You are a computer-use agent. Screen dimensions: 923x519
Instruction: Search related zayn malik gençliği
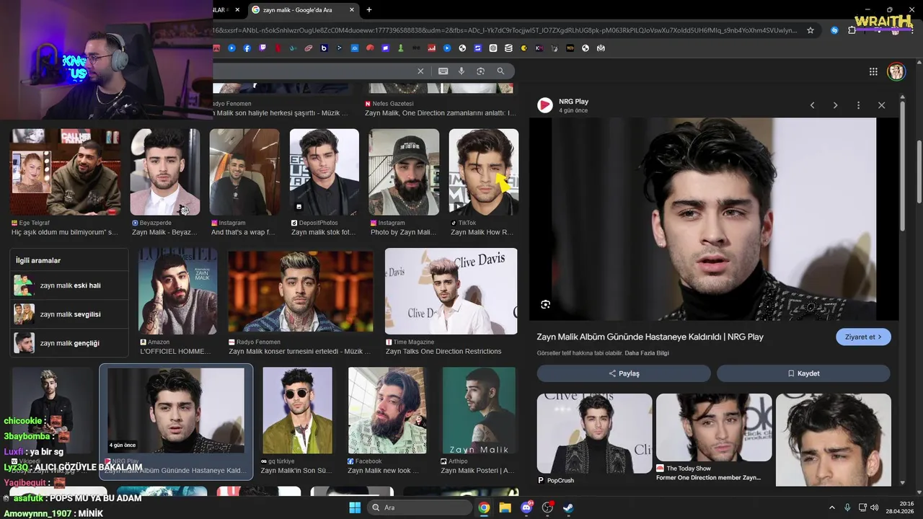pyautogui.click(x=69, y=343)
